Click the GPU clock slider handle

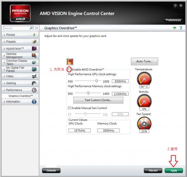[x=96, y=81]
